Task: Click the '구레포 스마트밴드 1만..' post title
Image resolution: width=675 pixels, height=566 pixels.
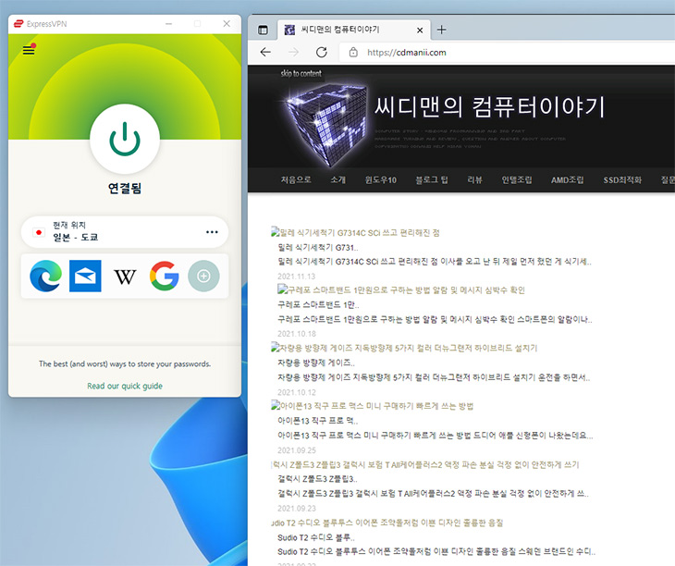Action: (318, 305)
